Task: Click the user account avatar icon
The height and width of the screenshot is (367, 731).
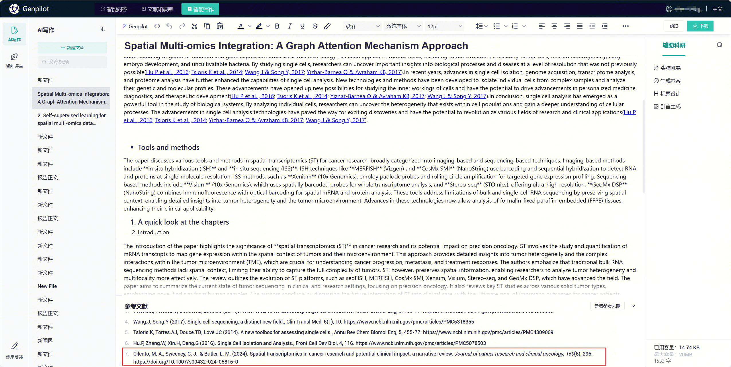Action: tap(669, 9)
